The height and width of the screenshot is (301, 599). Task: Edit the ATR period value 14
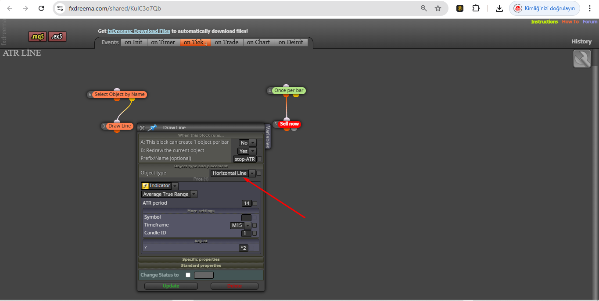247,203
